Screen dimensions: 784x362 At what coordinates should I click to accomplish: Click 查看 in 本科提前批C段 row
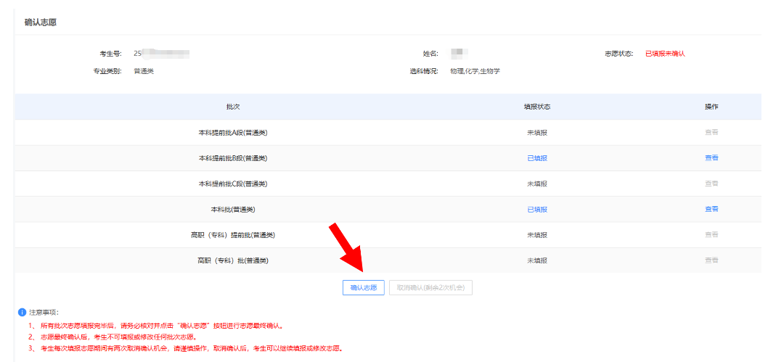pos(711,184)
